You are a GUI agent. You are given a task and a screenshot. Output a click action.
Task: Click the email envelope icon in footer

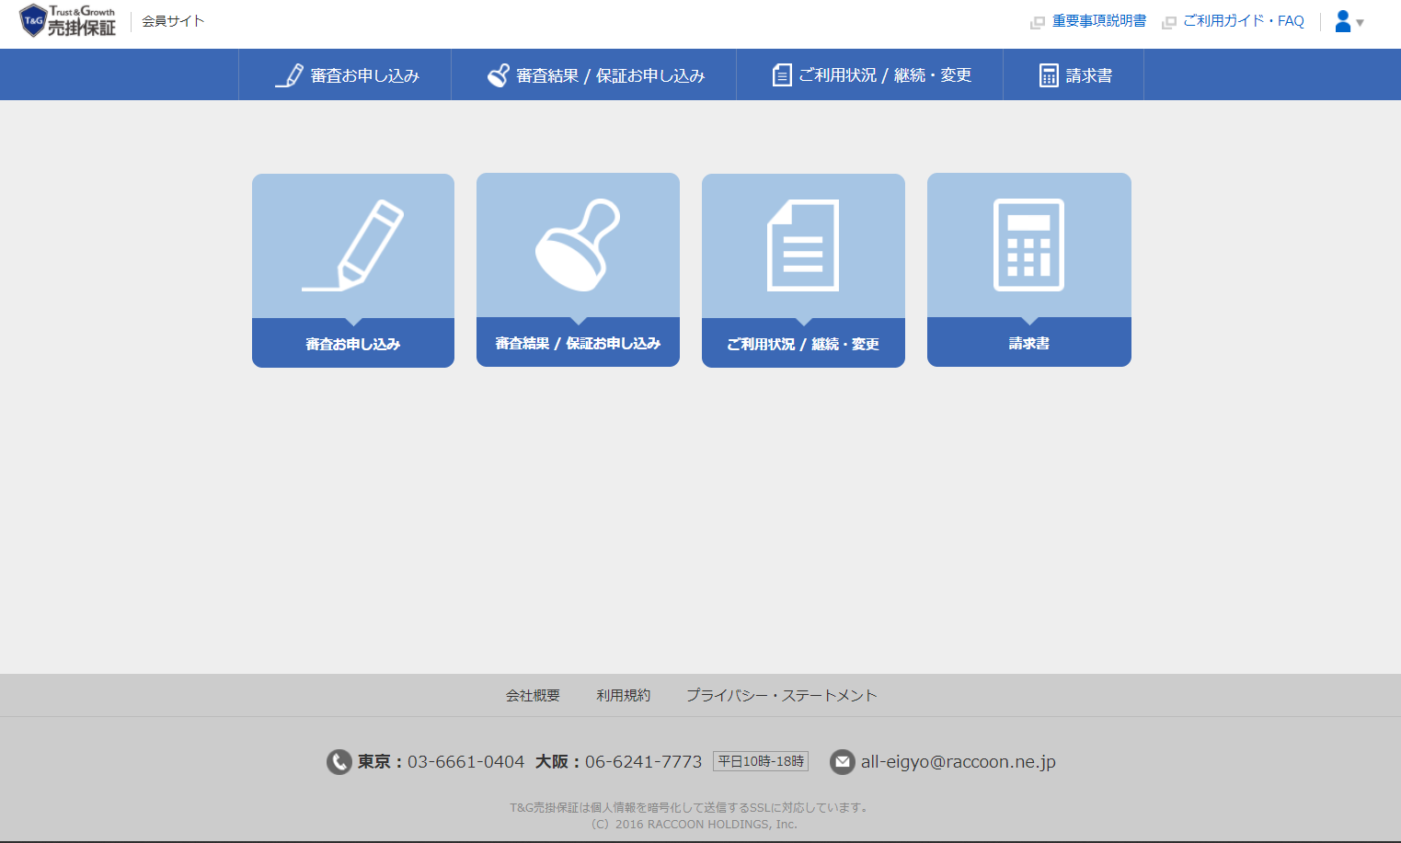(x=843, y=762)
